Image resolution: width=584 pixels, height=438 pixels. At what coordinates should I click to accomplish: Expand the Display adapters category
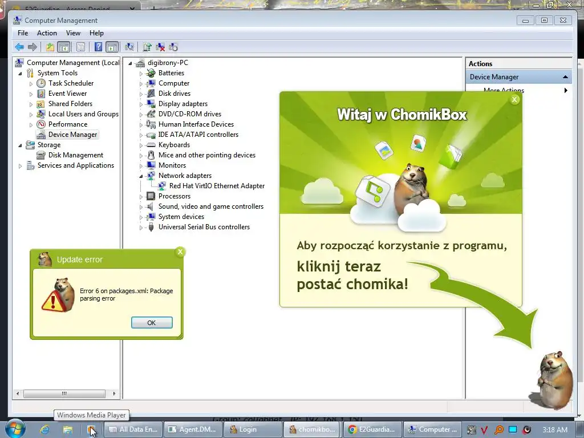pos(141,104)
